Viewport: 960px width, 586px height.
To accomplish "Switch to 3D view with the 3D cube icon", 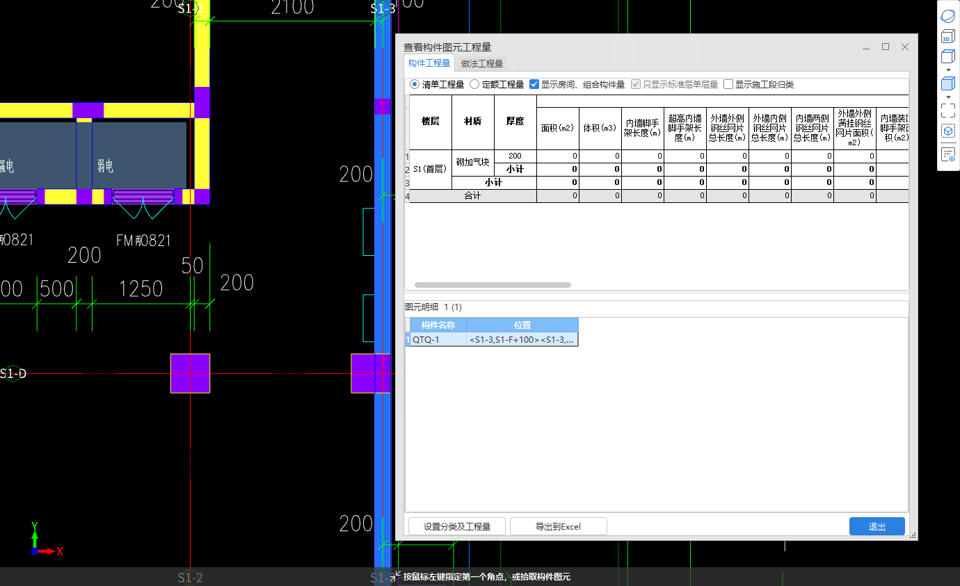I will (947, 36).
